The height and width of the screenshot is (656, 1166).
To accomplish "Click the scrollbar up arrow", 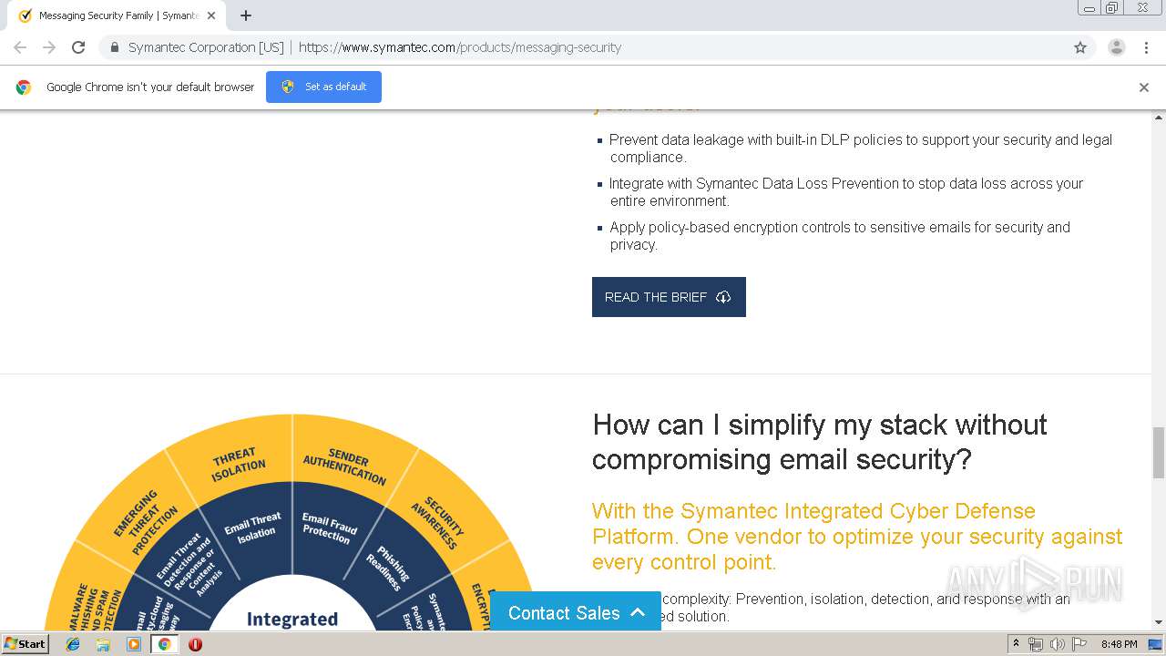I will click(x=1159, y=118).
